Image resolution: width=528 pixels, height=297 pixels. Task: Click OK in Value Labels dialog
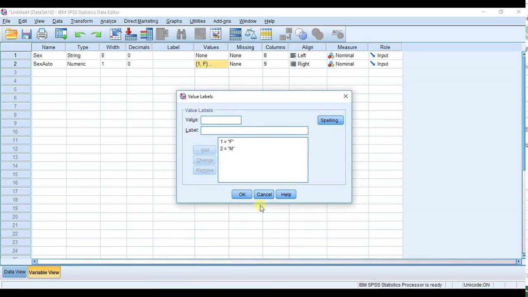(x=242, y=194)
